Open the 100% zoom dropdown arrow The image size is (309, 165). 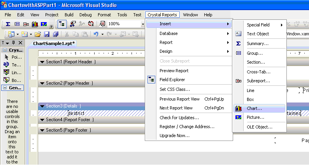(x=143, y=24)
